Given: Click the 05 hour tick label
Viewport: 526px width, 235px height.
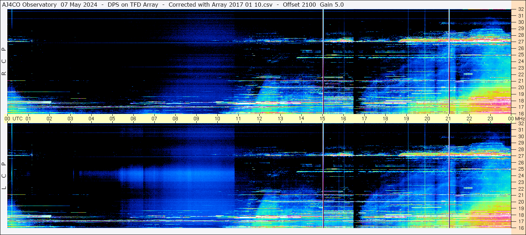Looking at the screenshot, I should pyautogui.click(x=112, y=119).
